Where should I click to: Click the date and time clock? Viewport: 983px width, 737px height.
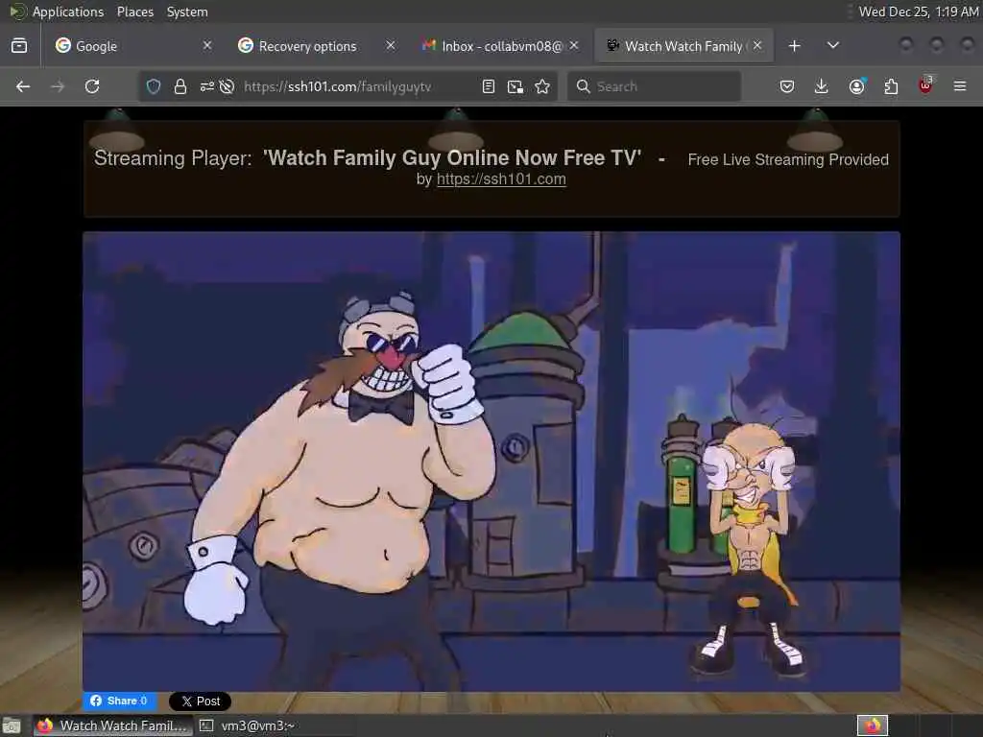pyautogui.click(x=919, y=12)
